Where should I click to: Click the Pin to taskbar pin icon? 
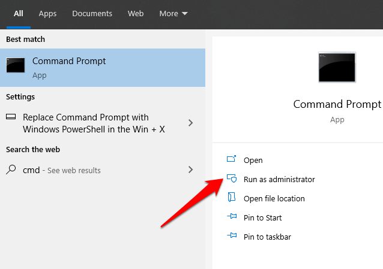click(x=232, y=237)
